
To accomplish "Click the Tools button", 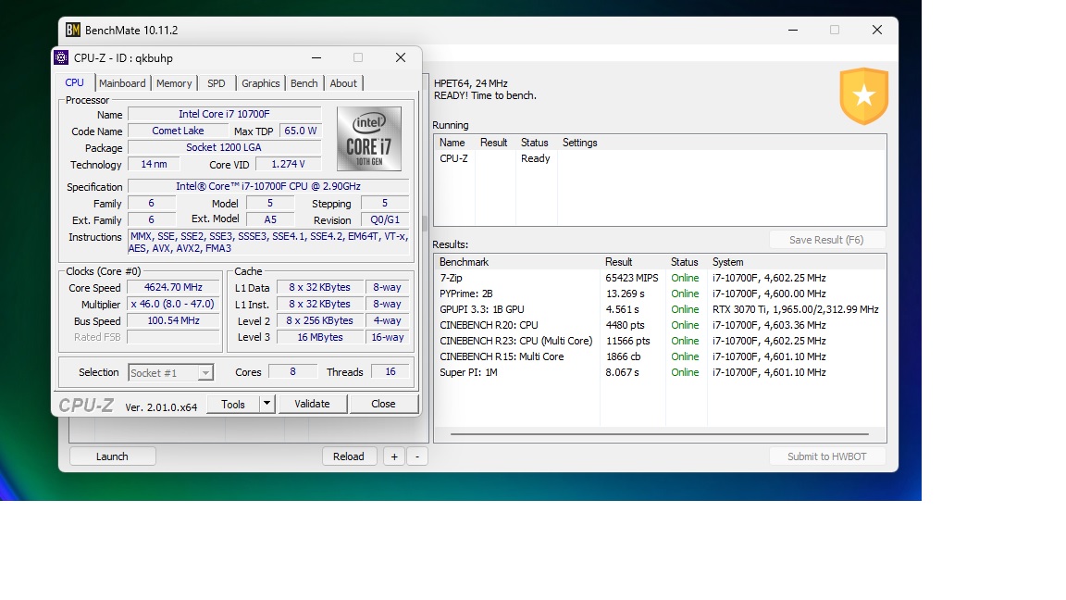I will coord(233,404).
